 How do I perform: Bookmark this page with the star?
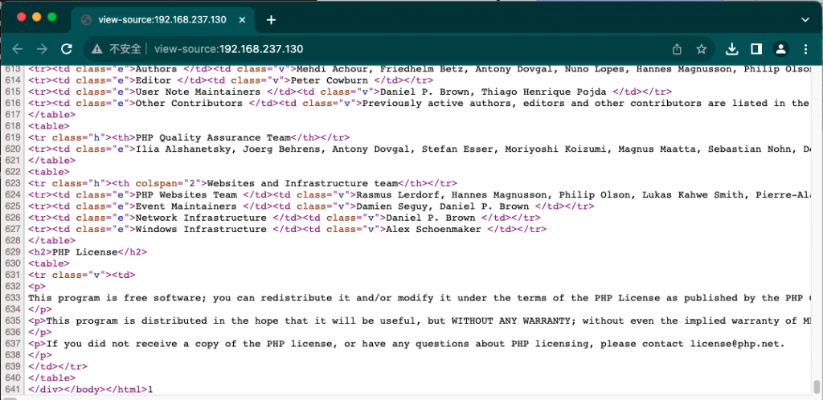coord(701,48)
